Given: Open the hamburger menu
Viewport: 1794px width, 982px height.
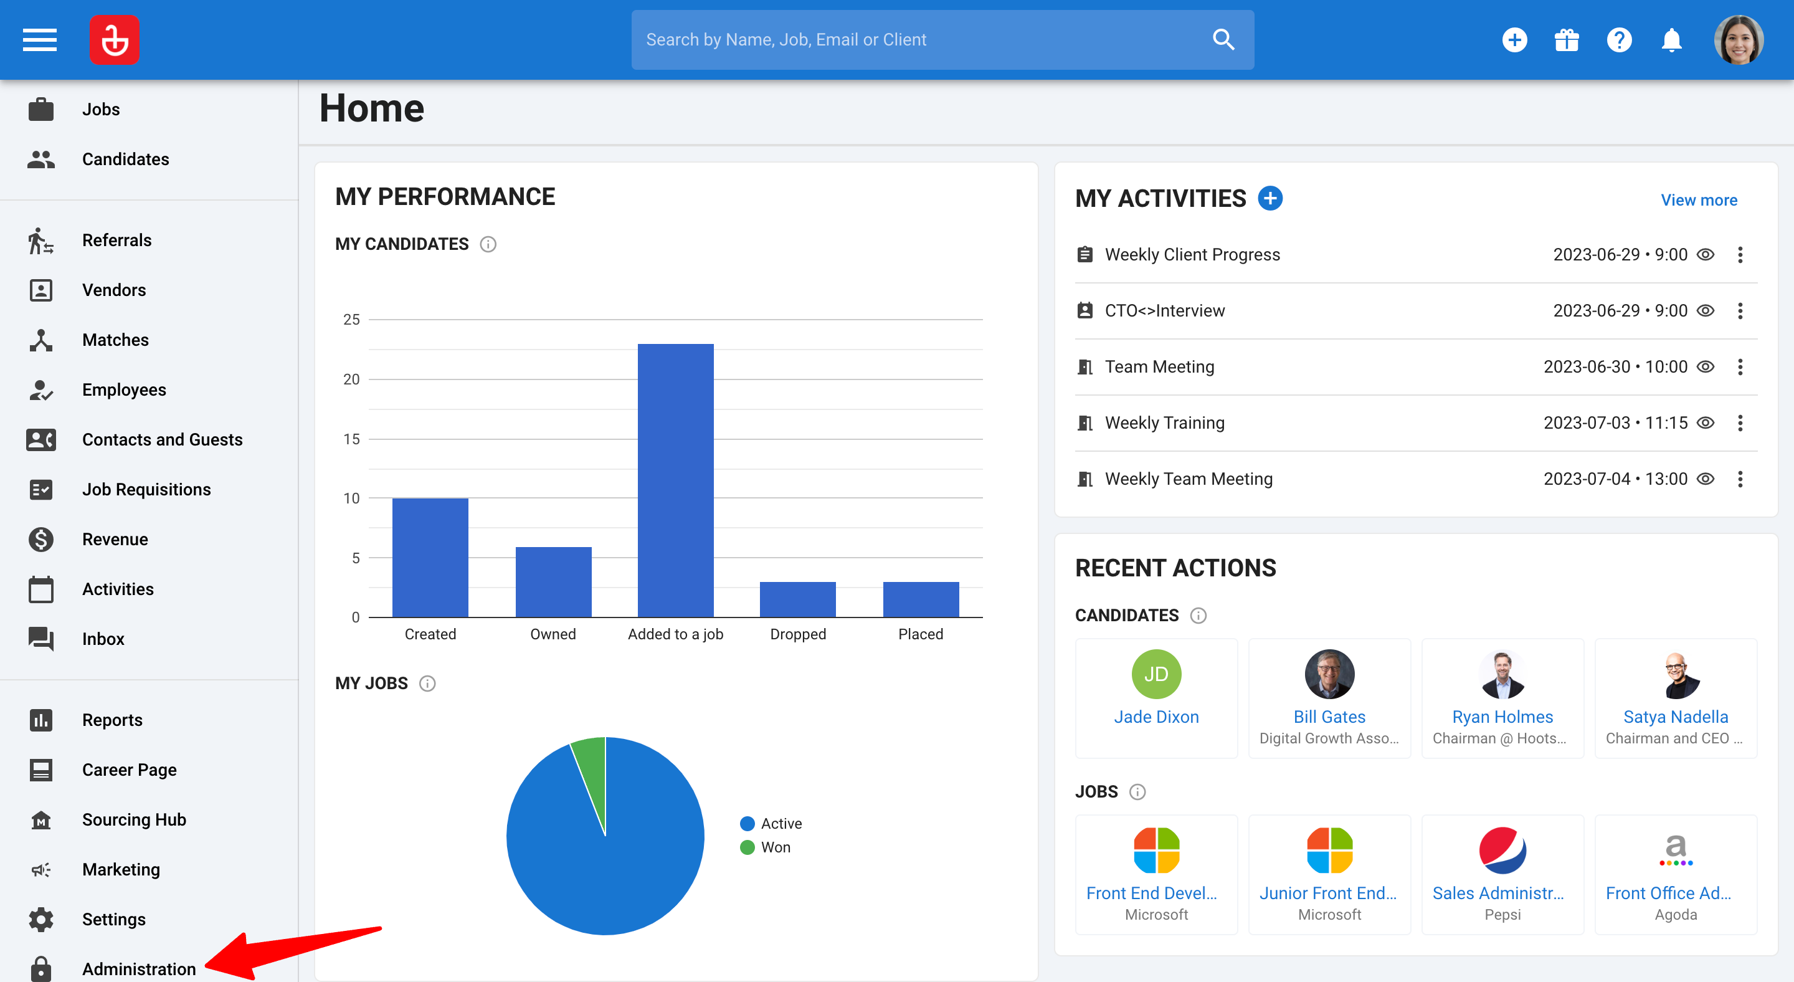Looking at the screenshot, I should coord(40,40).
